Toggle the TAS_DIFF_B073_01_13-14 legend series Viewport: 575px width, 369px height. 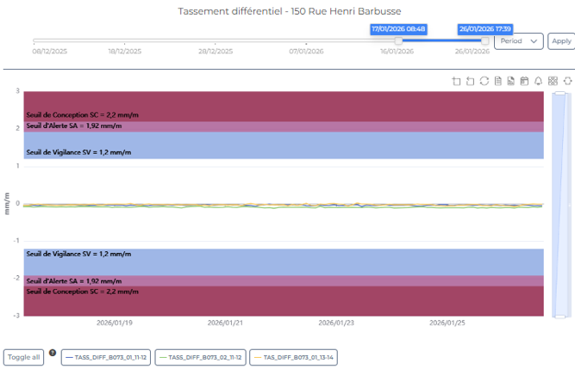pos(292,357)
